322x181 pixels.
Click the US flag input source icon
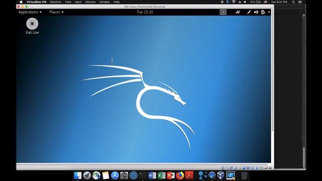[x=265, y=2]
